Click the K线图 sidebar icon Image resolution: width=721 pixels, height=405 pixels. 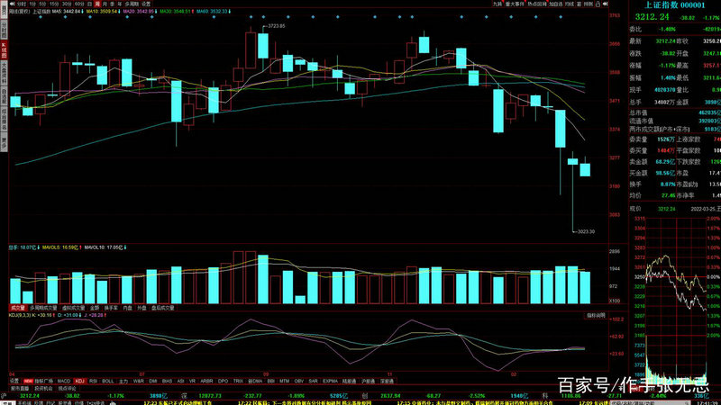tap(4, 46)
